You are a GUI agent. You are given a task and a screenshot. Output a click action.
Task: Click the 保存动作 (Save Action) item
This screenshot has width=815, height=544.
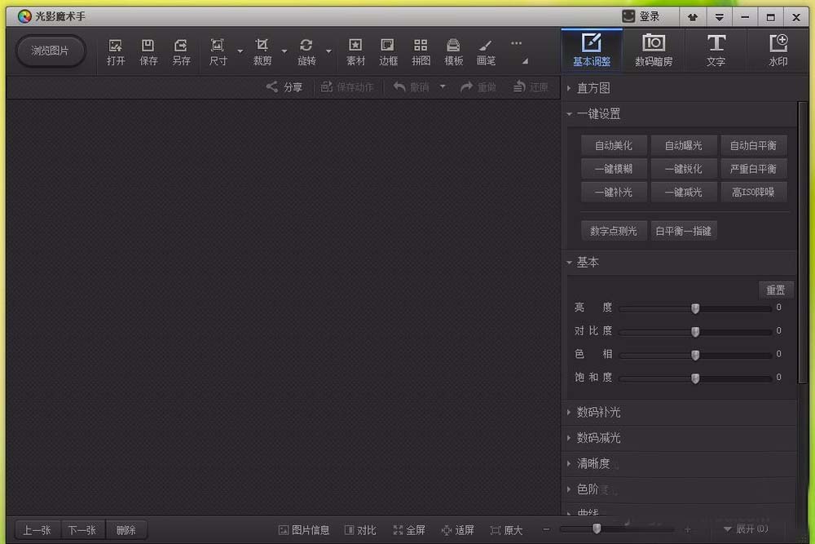346,86
